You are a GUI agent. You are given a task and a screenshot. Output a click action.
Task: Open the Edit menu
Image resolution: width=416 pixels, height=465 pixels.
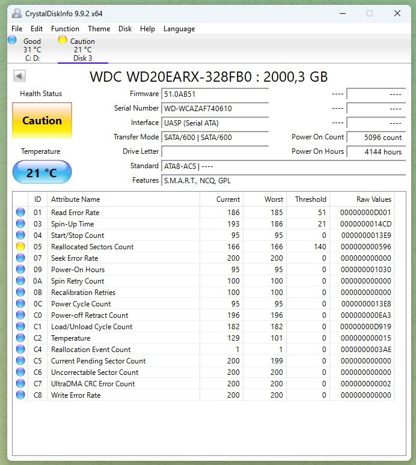(x=37, y=29)
